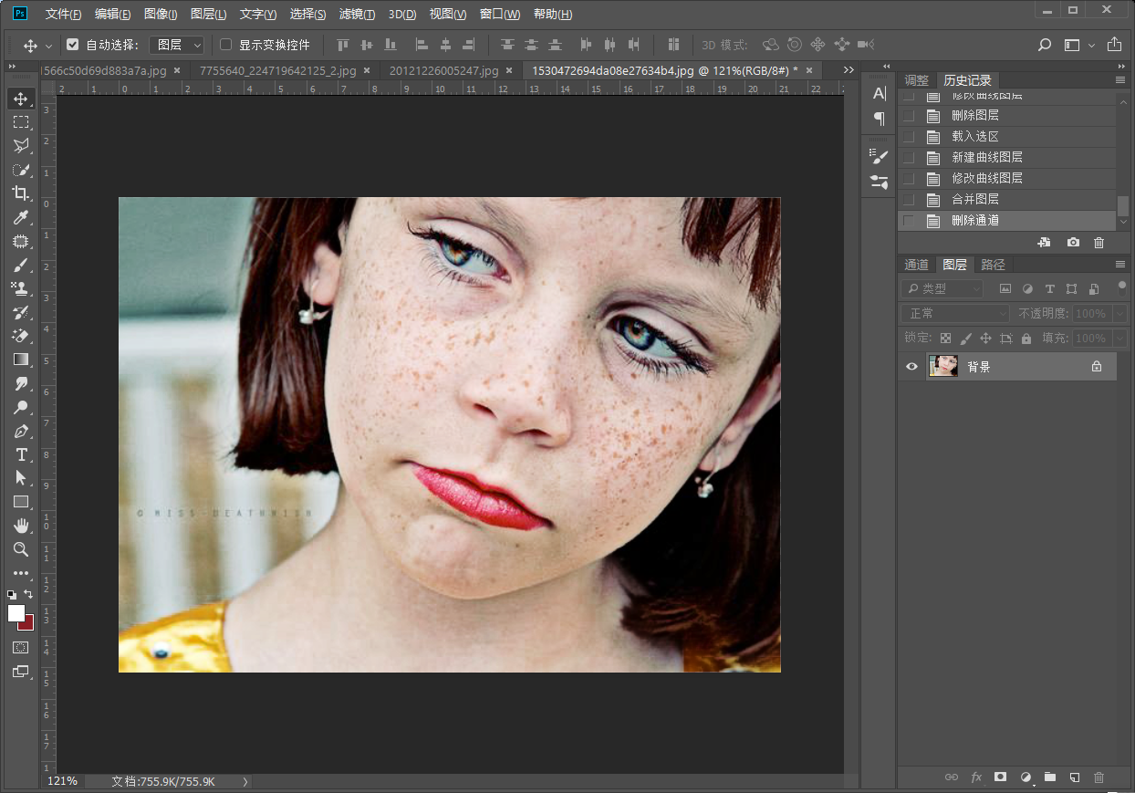Open the 正常 blend mode dropdown
The width and height of the screenshot is (1135, 793).
tap(955, 313)
